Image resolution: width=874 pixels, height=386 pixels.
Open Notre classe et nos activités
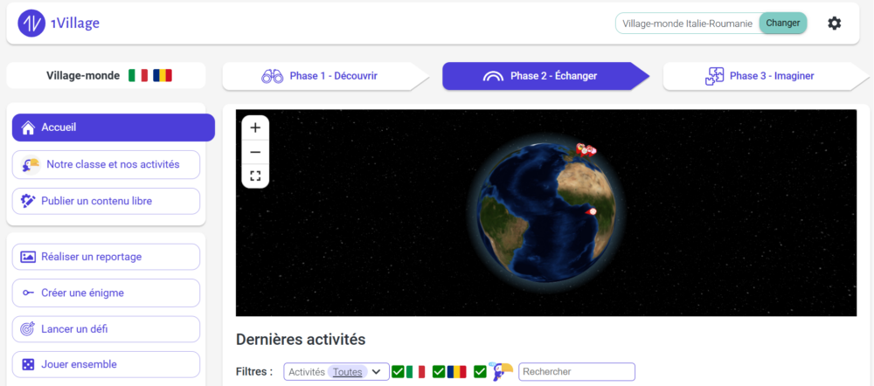[106, 165]
